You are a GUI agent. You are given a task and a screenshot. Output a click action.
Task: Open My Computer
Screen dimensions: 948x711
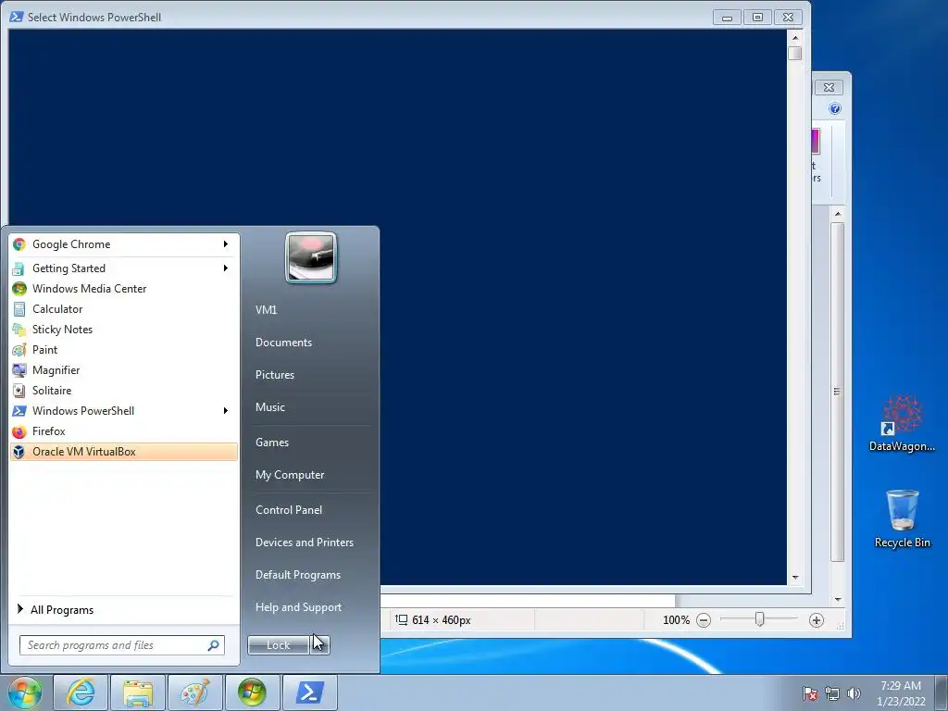tap(290, 475)
